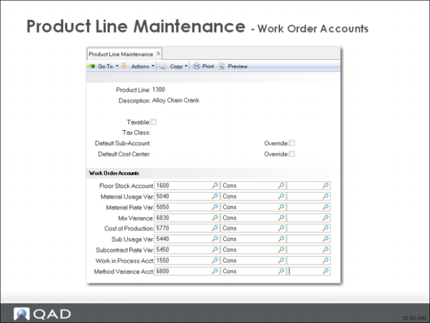Toggle the Taxable checkbox
Screen dimensions: 430x323
pyautogui.click(x=154, y=122)
